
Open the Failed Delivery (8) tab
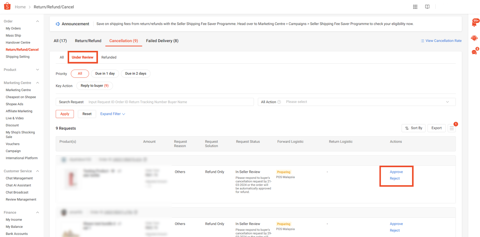click(162, 41)
